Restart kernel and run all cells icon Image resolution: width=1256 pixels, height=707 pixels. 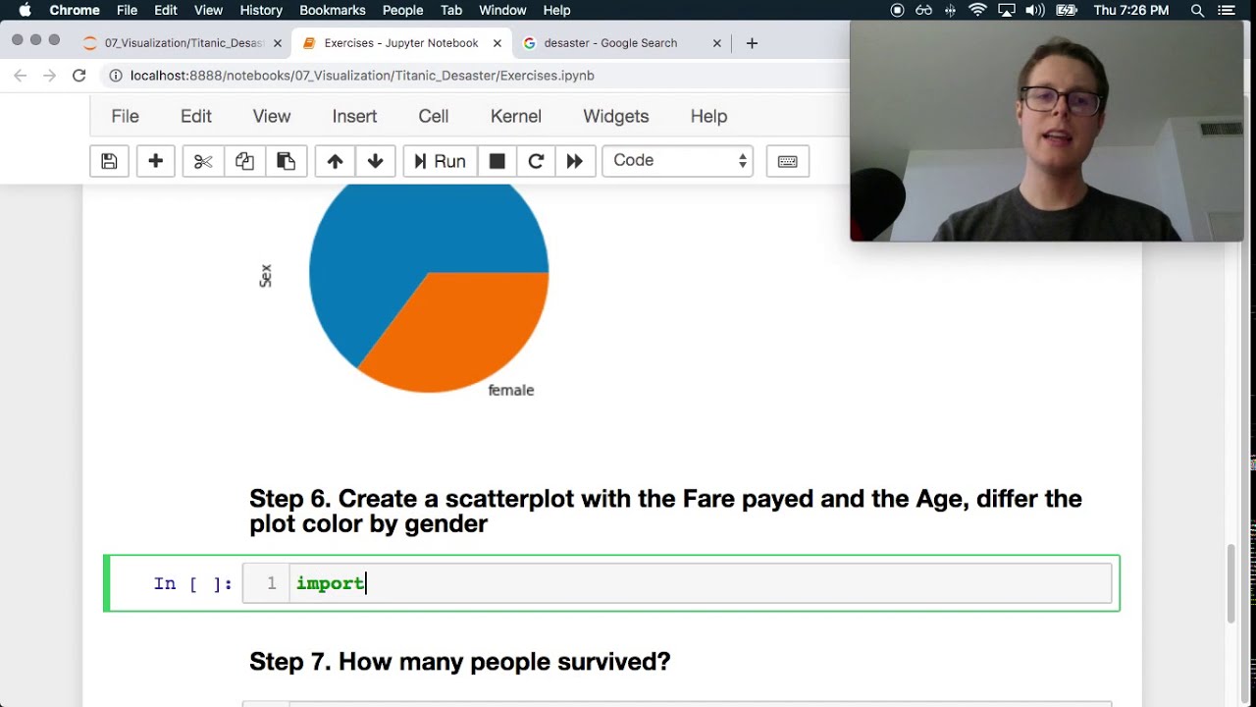pyautogui.click(x=574, y=161)
